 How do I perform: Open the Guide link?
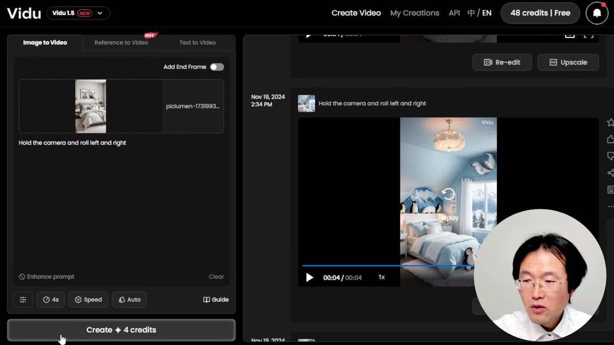click(216, 300)
